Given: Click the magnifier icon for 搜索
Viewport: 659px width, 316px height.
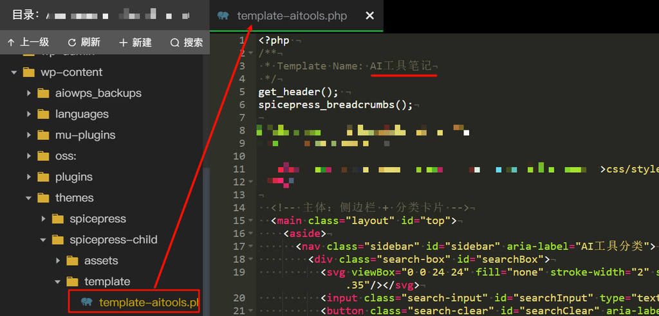Looking at the screenshot, I should click(174, 42).
